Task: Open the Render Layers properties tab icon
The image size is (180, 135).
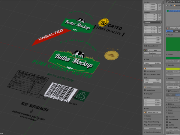Action: click(x=174, y=1)
